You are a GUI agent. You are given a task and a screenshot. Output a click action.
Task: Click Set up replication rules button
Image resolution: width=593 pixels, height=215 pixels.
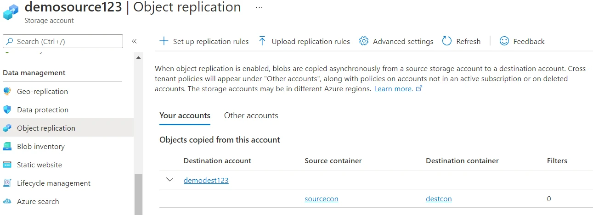point(204,41)
